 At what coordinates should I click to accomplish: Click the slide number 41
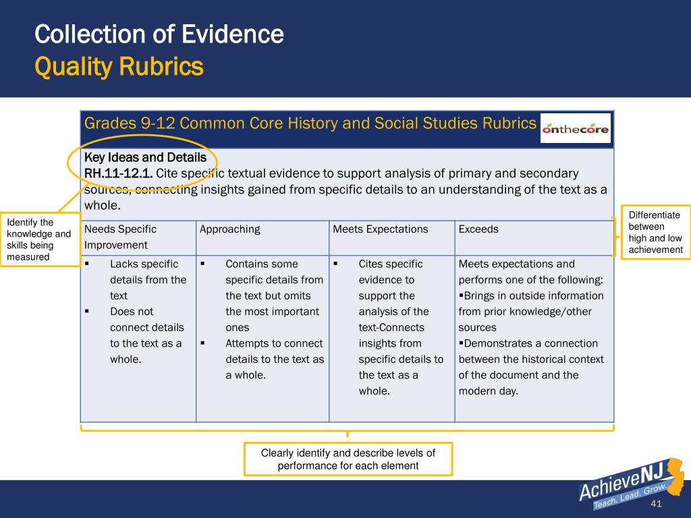tap(656, 503)
